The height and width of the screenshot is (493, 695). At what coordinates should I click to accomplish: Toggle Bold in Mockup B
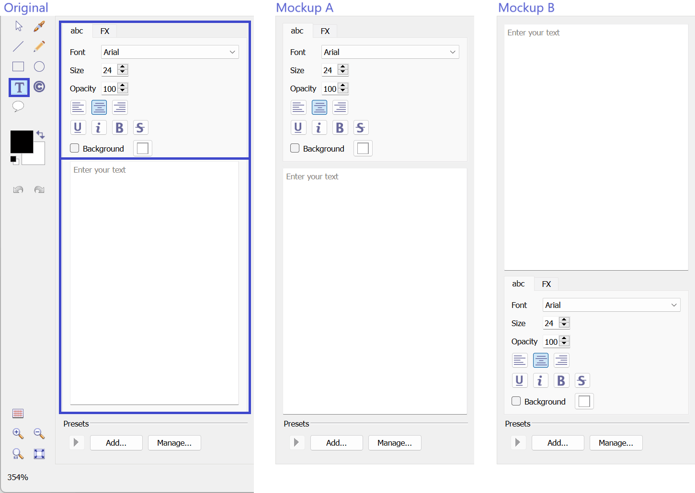pyautogui.click(x=561, y=381)
